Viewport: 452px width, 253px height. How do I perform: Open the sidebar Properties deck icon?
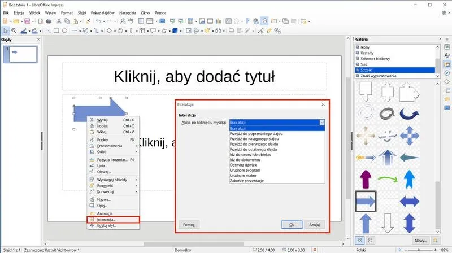click(x=447, y=47)
